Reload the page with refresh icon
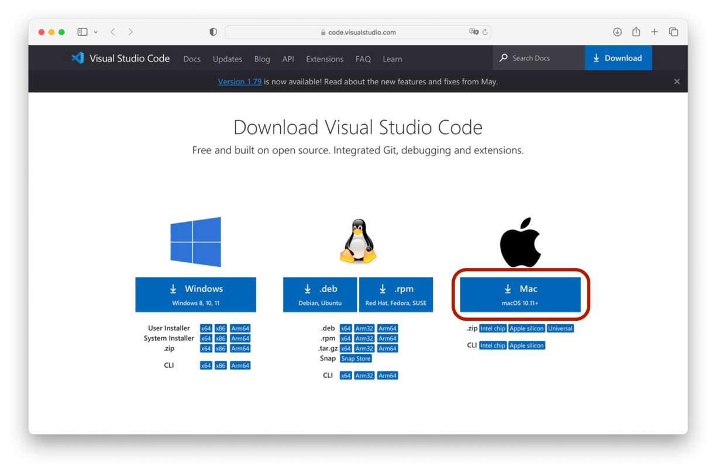This screenshot has width=716, height=473. tap(485, 32)
